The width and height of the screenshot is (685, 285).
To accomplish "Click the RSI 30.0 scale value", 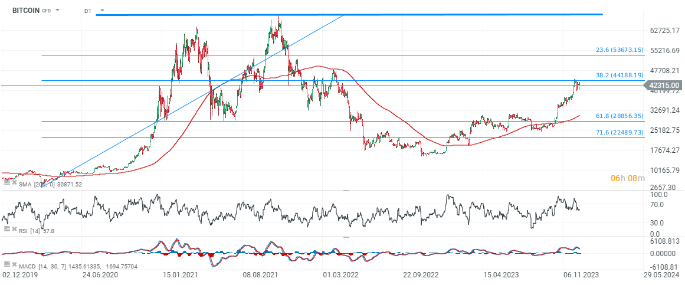I will pyautogui.click(x=657, y=223).
